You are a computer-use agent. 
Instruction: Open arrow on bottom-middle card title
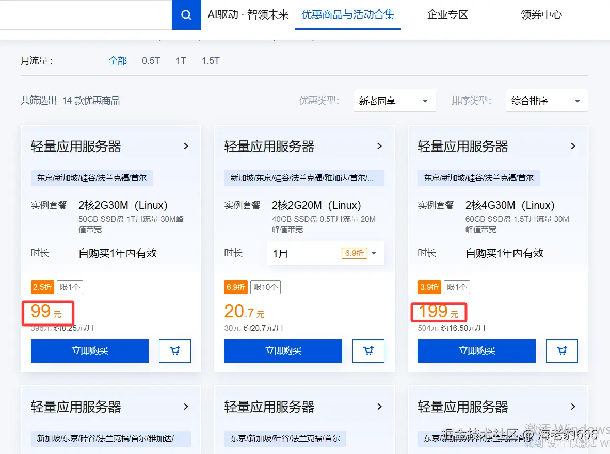point(380,407)
